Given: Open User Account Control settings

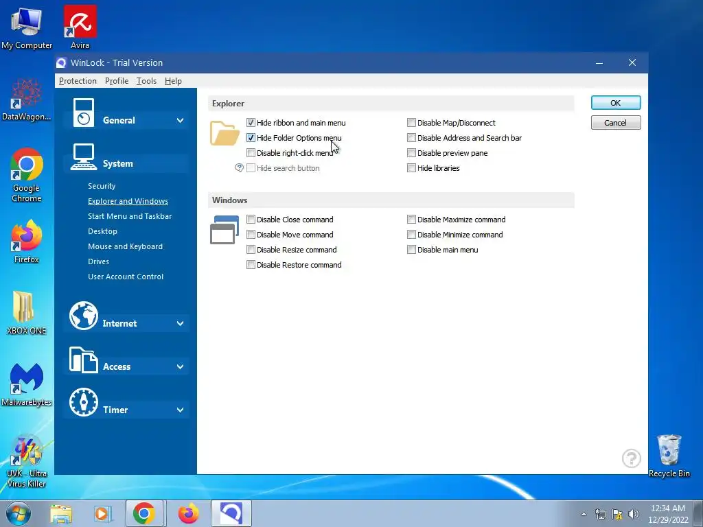Looking at the screenshot, I should tap(126, 277).
